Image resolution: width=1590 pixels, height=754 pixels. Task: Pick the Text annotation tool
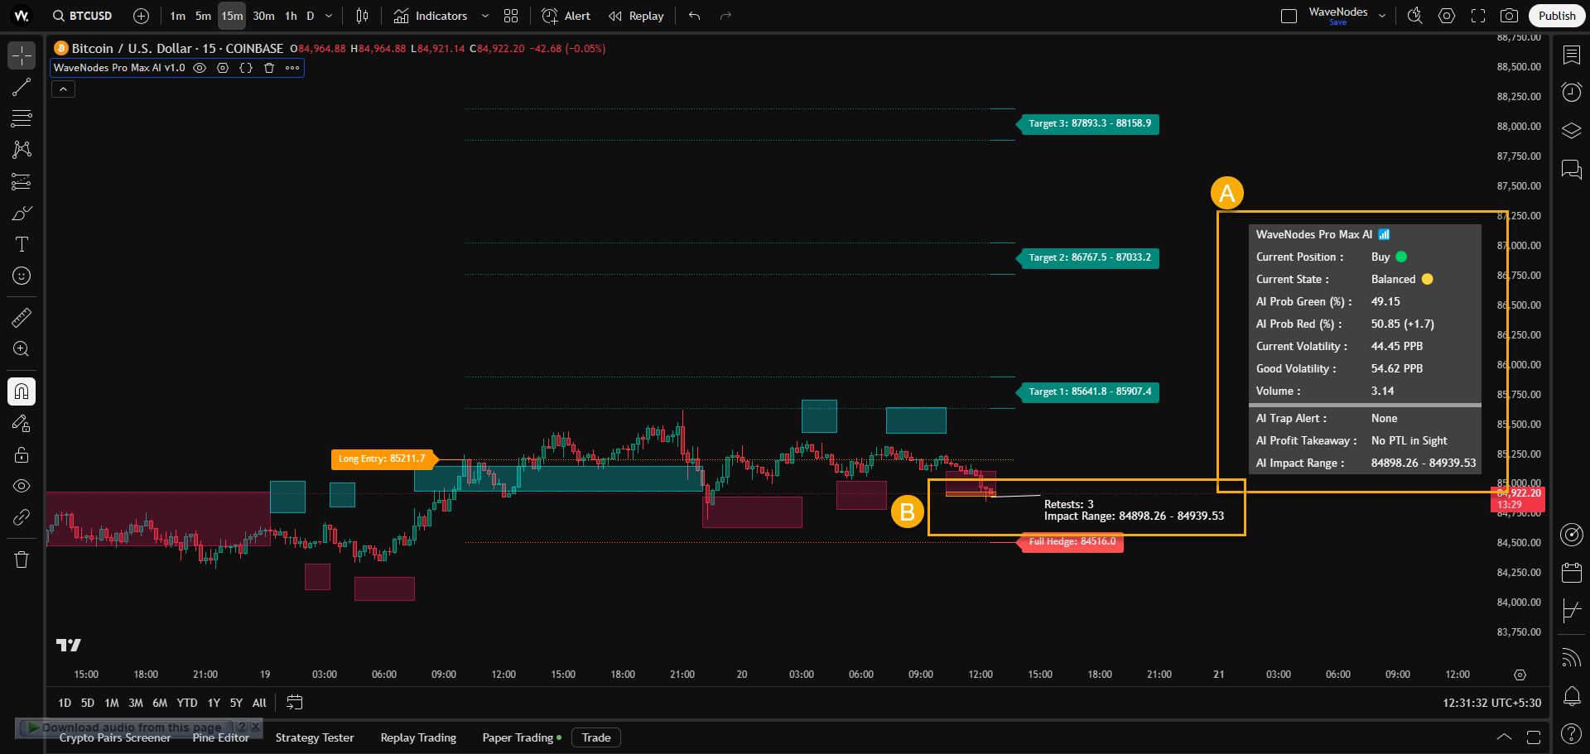[21, 244]
